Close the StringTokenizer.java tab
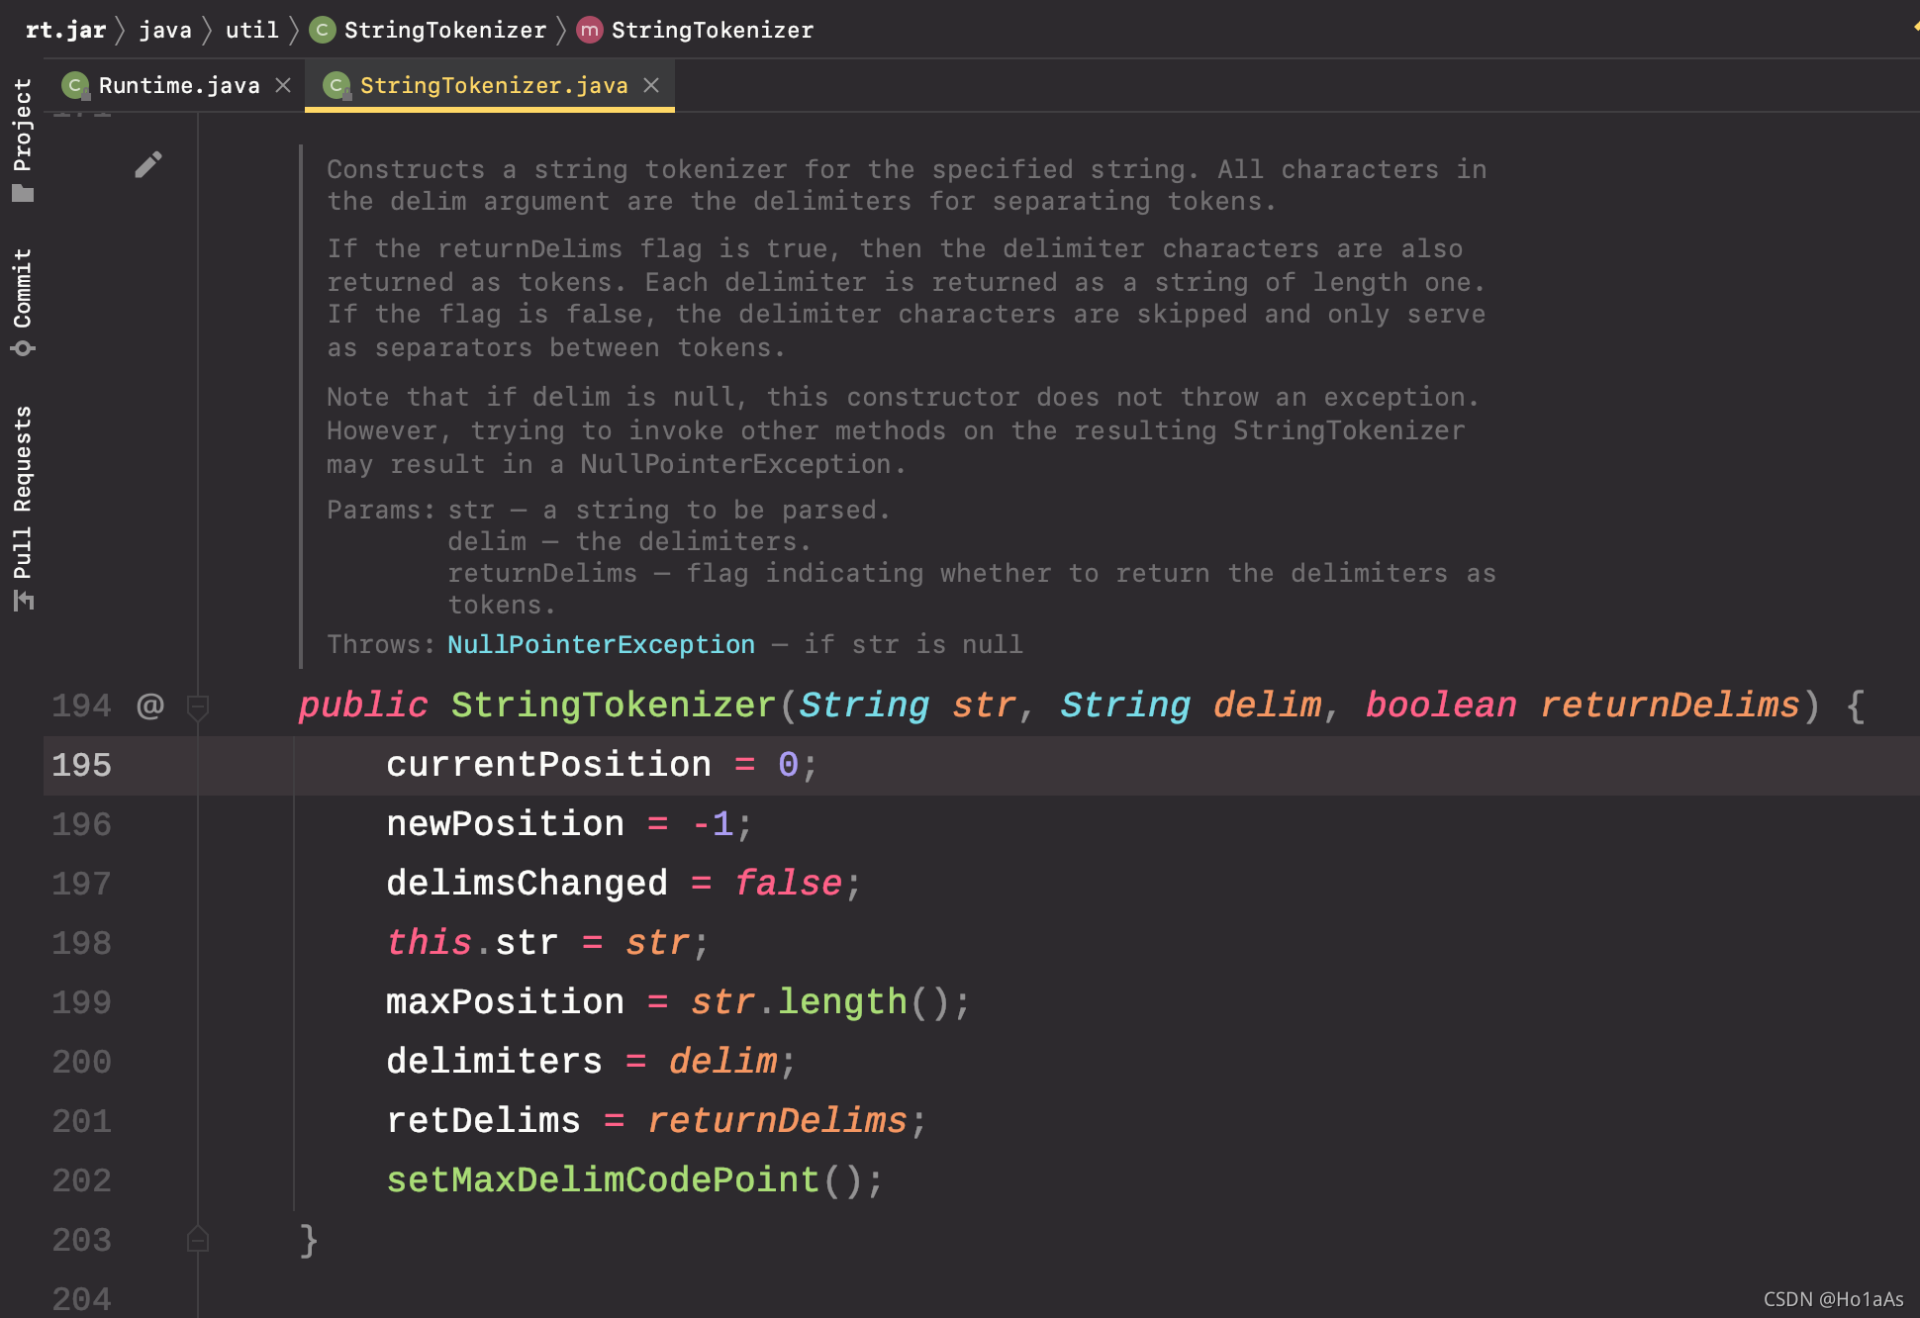Screen dimensions: 1920x1318 (x=651, y=85)
